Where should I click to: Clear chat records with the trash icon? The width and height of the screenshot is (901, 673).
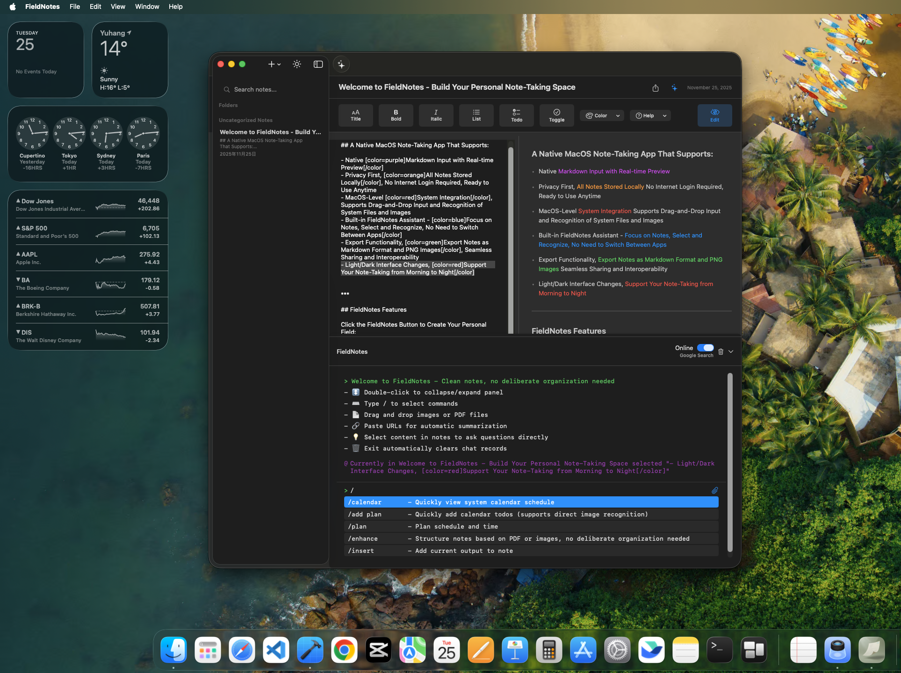[721, 351]
